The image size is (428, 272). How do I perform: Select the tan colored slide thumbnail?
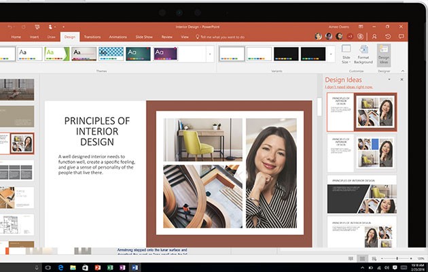[x=17, y=116]
